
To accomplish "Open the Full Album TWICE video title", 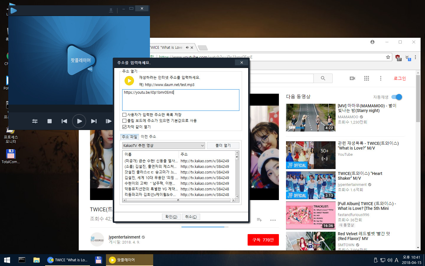I will pyautogui.click(x=367, y=206).
